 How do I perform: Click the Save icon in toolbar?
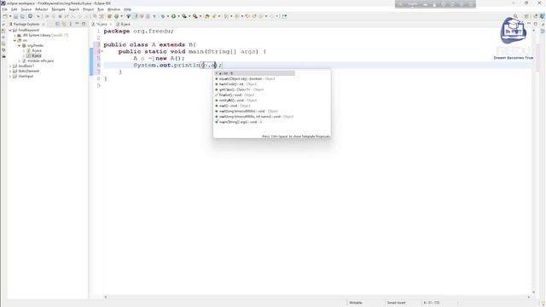(x=15, y=16)
